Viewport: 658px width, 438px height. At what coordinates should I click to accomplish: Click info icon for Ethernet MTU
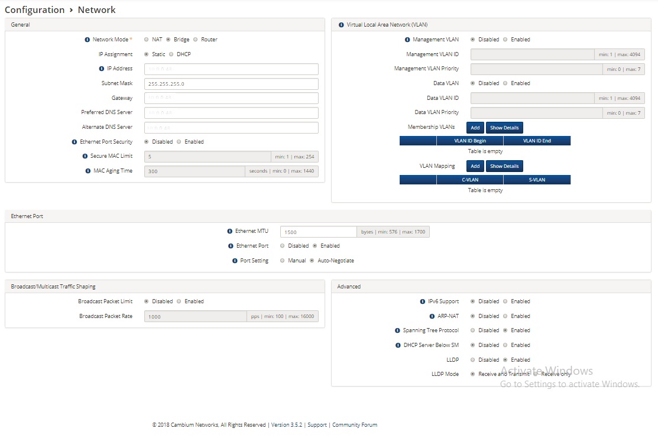[229, 231]
